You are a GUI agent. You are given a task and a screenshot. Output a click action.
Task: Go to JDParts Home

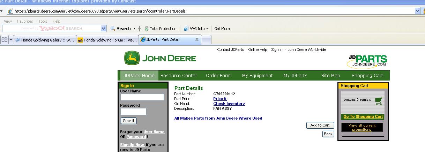point(139,75)
